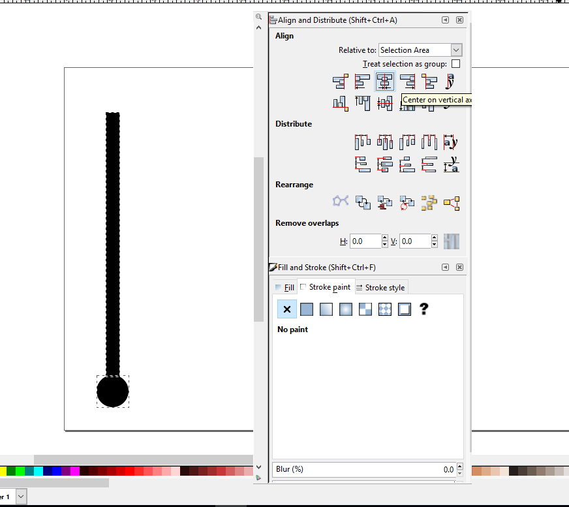The image size is (569, 507).
Task: Select Linear gradient paint mode
Action: (x=326, y=309)
